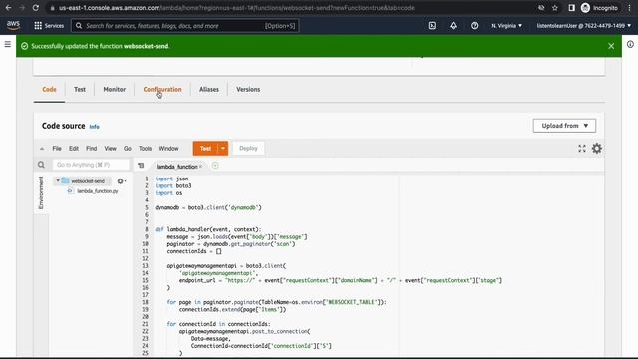Dismiss the green success banner
The height and width of the screenshot is (359, 638).
[x=611, y=46]
